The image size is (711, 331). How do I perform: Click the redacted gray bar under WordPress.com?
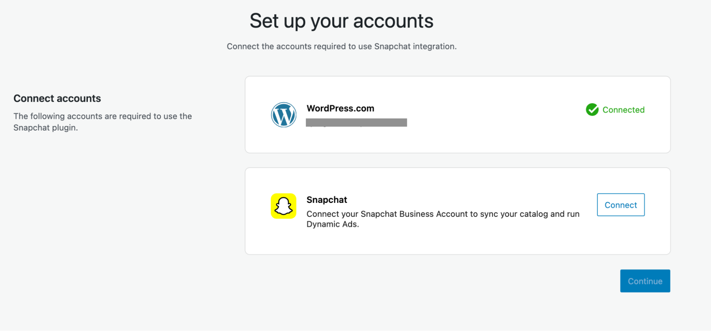point(356,123)
